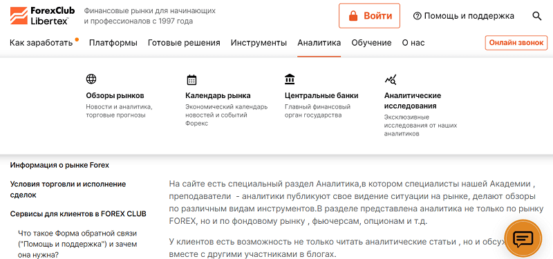This screenshot has width=553, height=259.
Task: Click the Онлайн звонок button
Action: coord(516,43)
